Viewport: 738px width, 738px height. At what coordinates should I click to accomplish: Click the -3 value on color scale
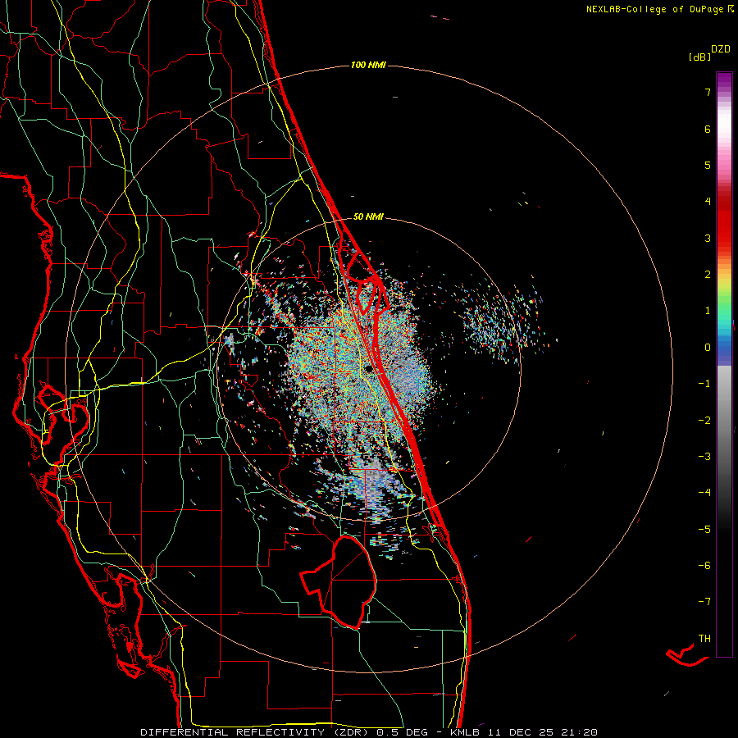pos(704,457)
